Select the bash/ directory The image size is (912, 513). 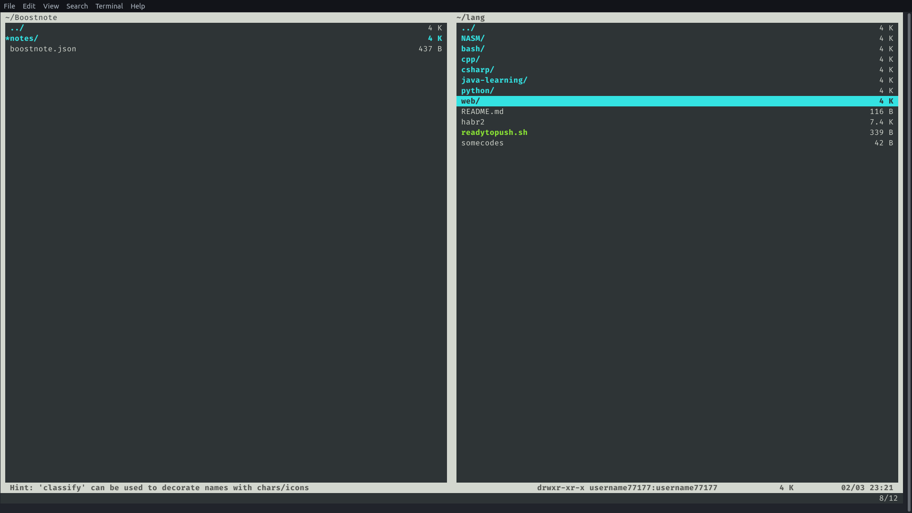473,49
